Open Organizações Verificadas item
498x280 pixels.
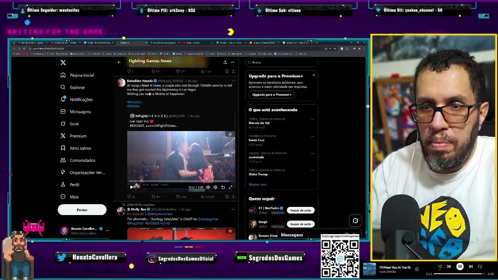coord(82,172)
